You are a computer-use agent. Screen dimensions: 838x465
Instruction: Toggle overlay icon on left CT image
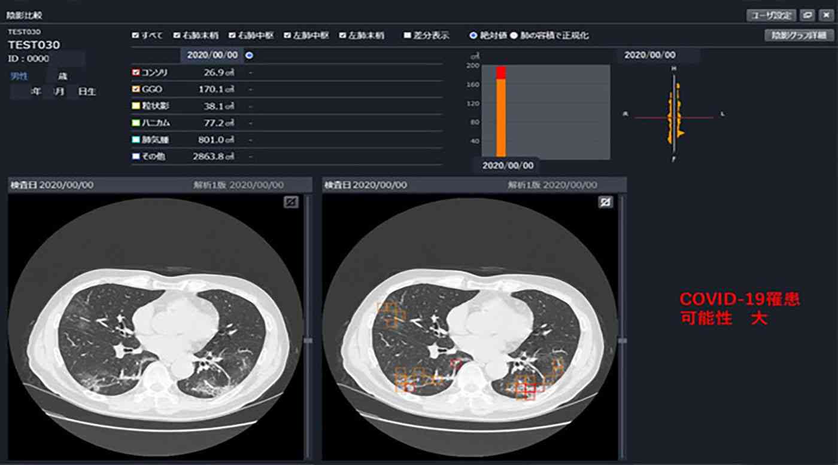point(291,203)
